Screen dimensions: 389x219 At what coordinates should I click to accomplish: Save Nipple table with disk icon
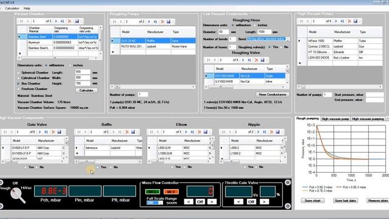(x=278, y=132)
